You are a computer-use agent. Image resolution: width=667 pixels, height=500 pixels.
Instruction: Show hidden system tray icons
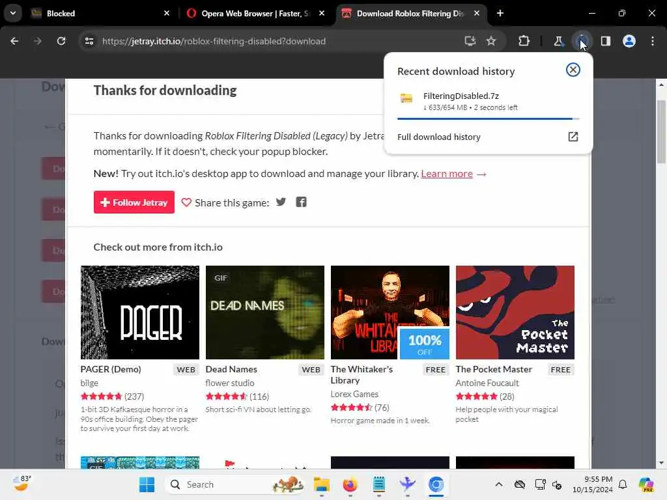point(499,484)
